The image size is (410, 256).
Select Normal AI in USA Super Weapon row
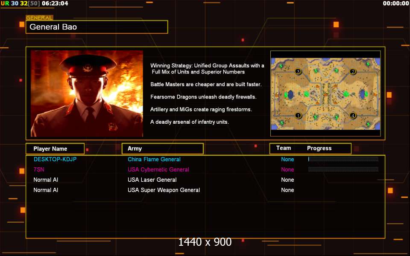[x=46, y=190]
